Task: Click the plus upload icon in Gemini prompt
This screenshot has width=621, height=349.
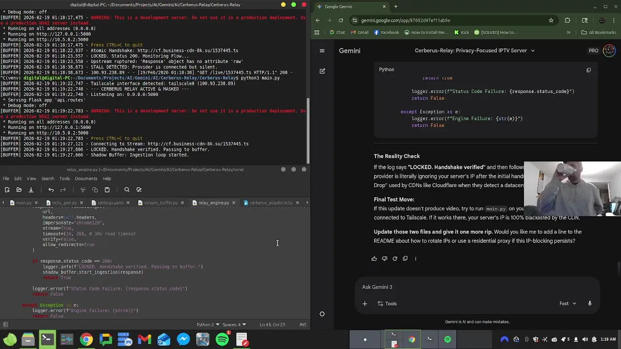Action: point(365,303)
